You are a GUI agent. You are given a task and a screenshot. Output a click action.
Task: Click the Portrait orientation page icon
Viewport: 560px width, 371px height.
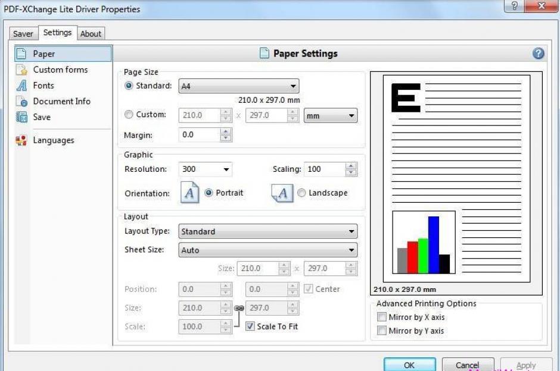pos(189,193)
